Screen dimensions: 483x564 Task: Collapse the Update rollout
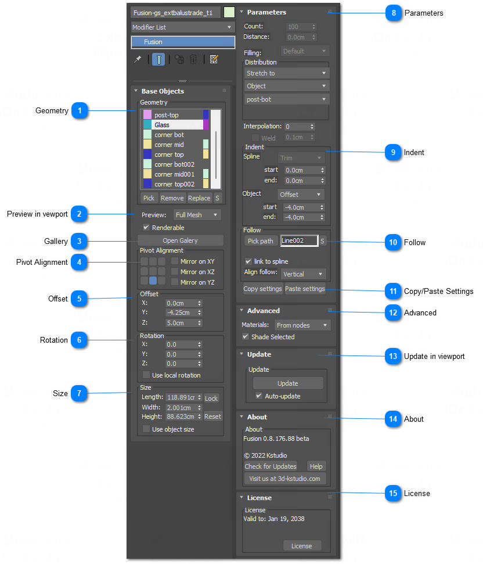[240, 354]
